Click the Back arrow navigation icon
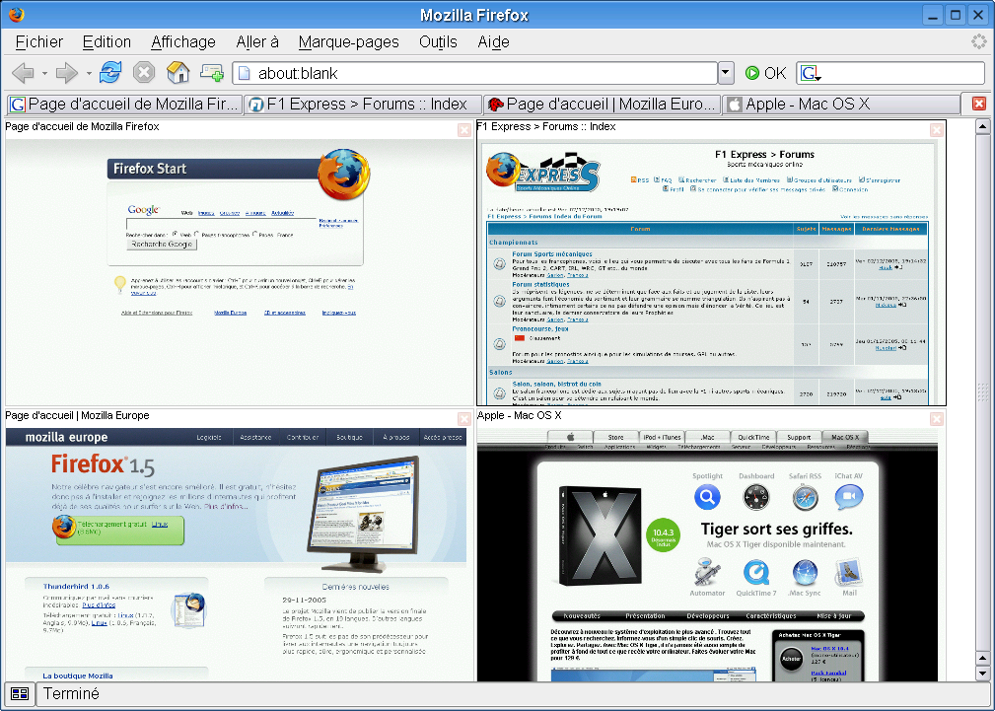Image resolution: width=995 pixels, height=711 pixels. [24, 73]
